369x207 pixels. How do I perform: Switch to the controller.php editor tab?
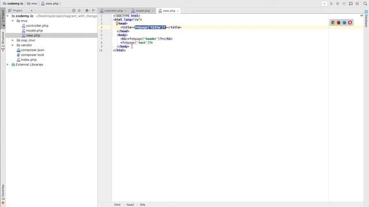click(114, 11)
